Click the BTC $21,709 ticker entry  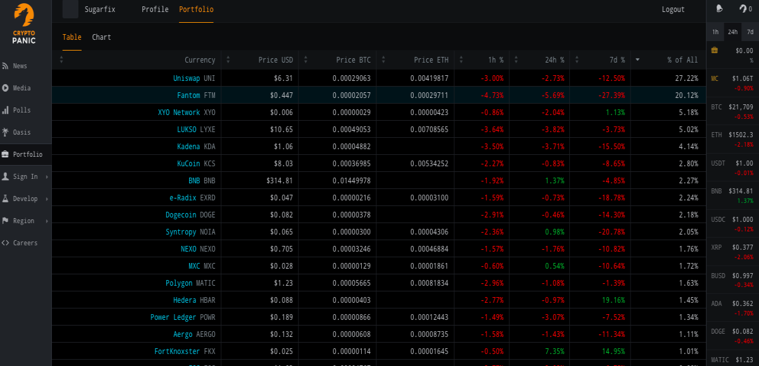click(x=732, y=111)
